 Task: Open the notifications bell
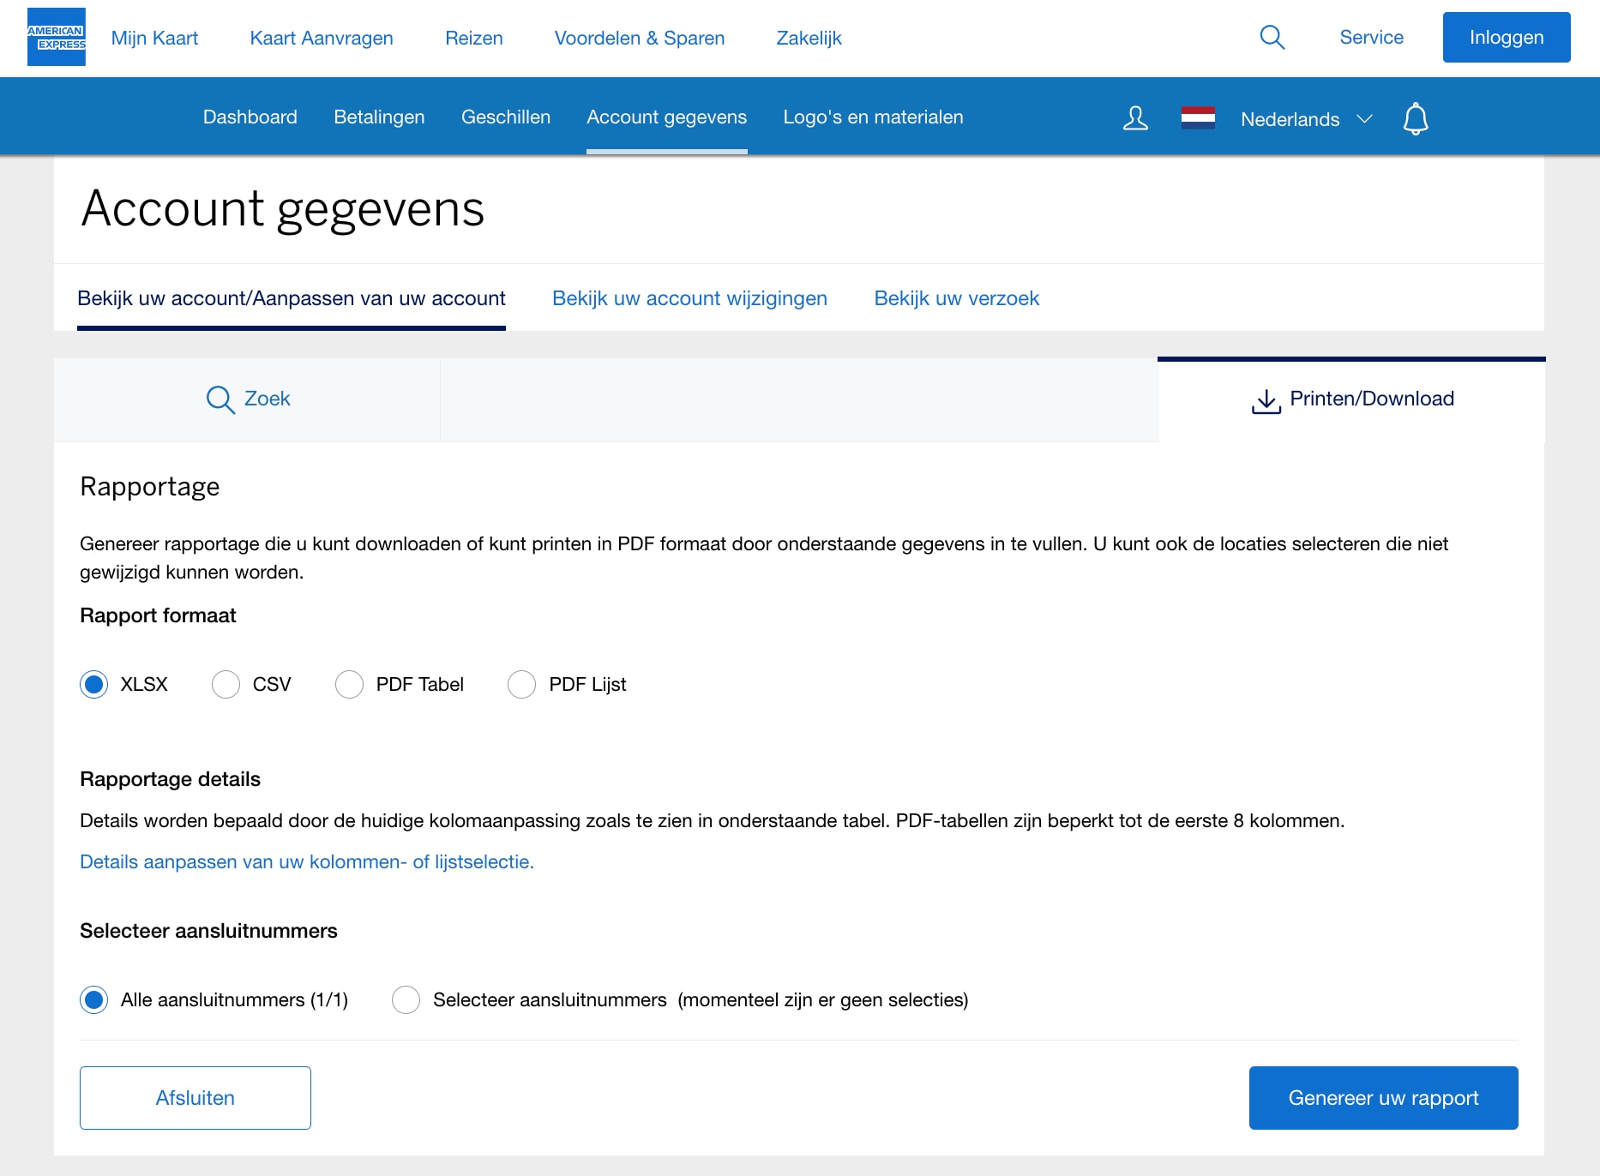pyautogui.click(x=1417, y=118)
